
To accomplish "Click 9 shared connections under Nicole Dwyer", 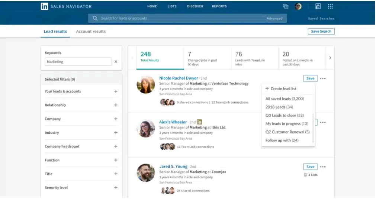I will coord(192,102).
